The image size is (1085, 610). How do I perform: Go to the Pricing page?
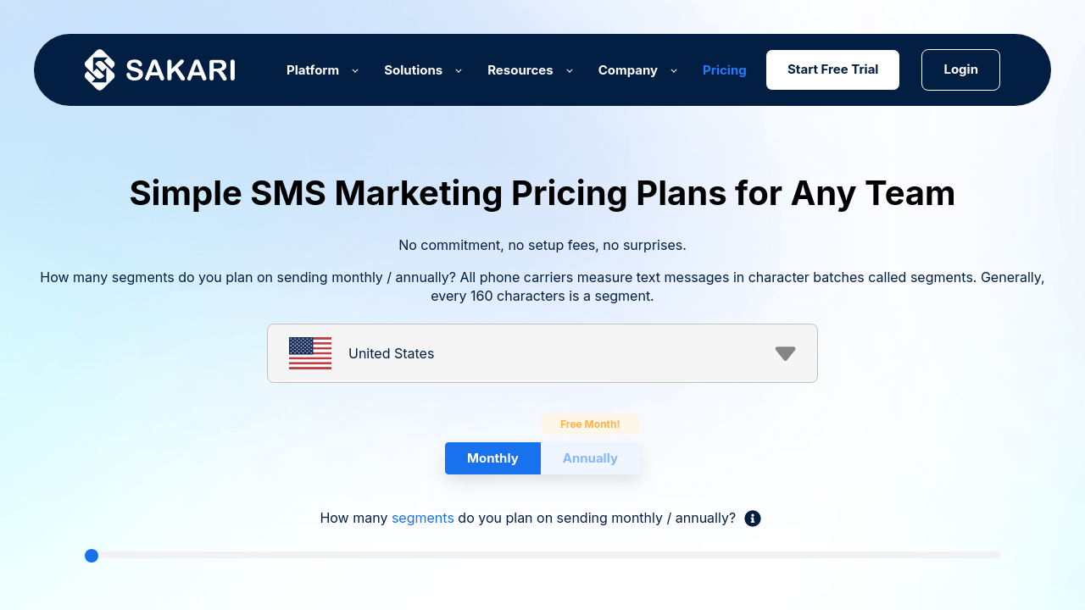click(x=725, y=70)
